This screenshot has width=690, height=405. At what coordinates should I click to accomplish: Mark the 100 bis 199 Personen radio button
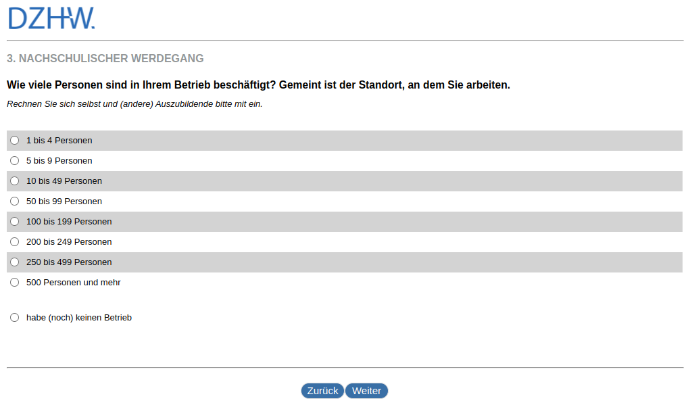click(x=15, y=222)
